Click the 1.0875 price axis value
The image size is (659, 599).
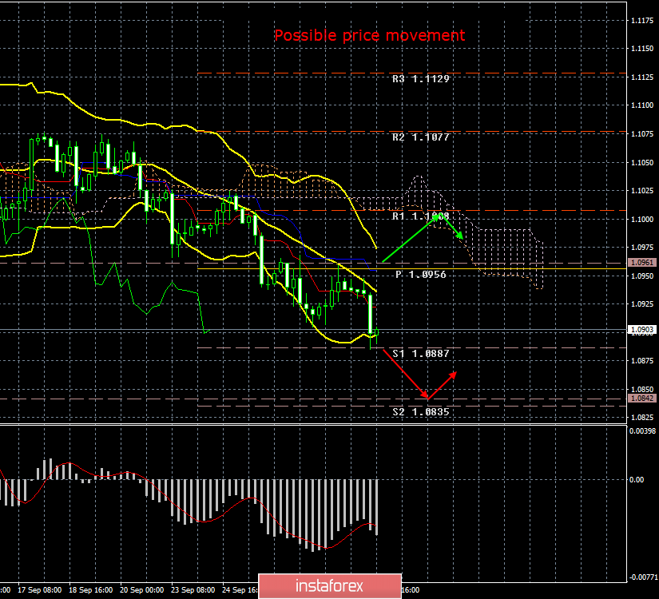pos(642,361)
